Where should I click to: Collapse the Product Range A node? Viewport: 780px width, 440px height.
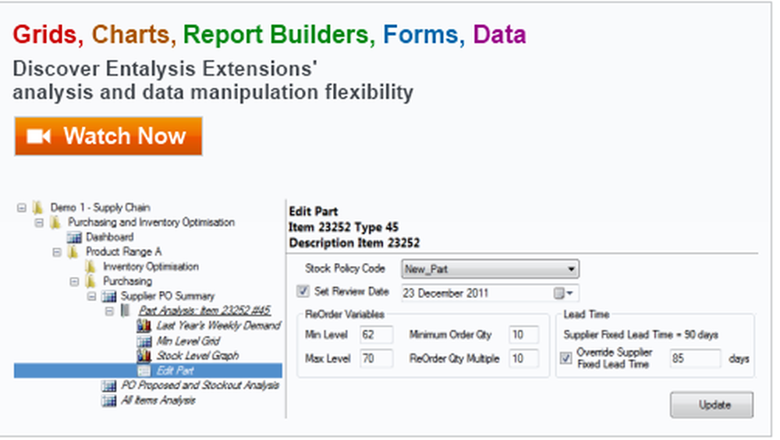tap(57, 252)
